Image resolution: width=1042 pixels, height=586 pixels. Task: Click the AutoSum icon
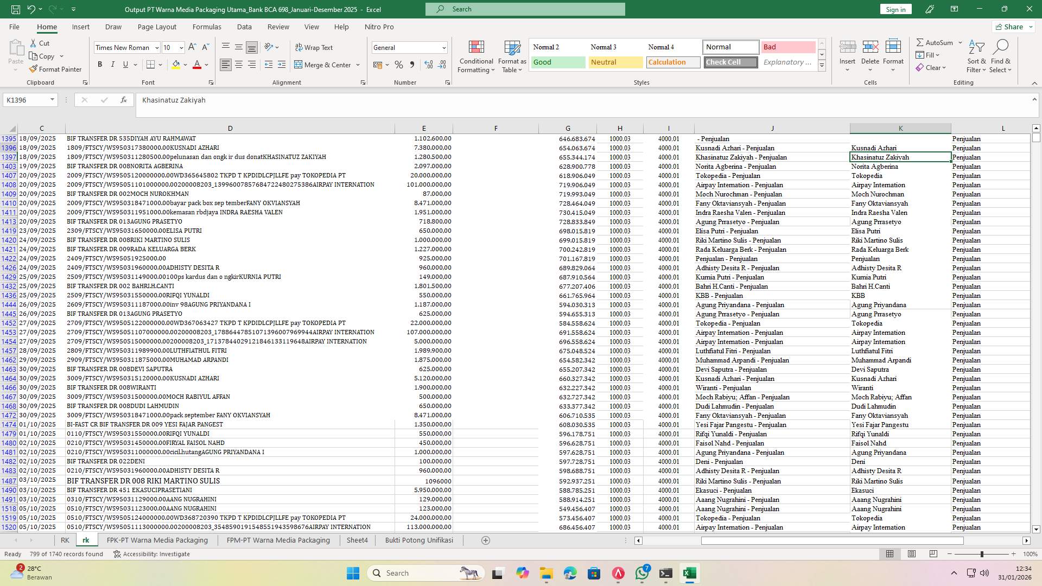tap(936, 42)
